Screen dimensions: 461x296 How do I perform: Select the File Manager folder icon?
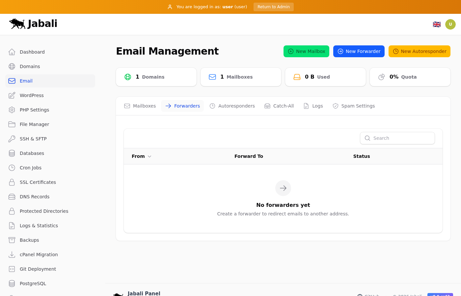click(x=12, y=124)
